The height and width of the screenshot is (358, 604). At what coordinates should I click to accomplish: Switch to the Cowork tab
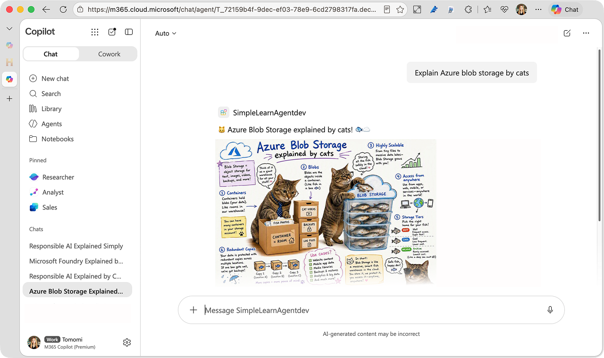pos(109,54)
